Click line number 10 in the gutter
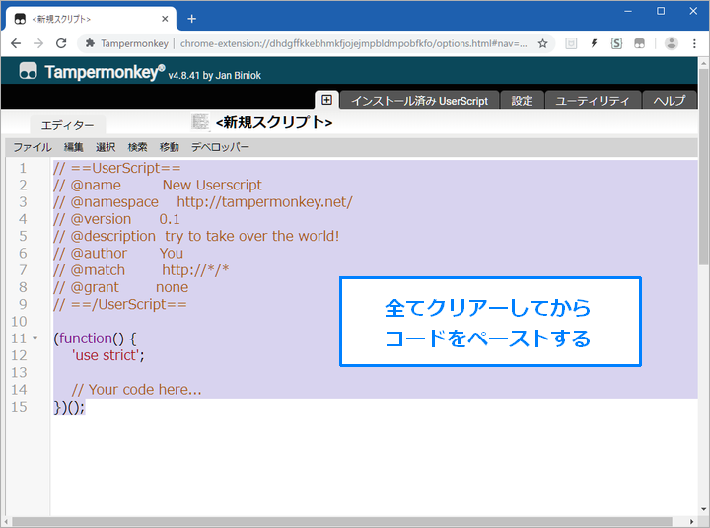 (19, 322)
